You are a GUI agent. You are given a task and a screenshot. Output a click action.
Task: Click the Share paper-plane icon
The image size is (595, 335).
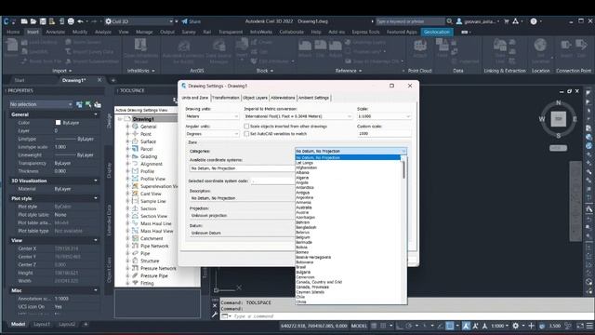(185, 21)
